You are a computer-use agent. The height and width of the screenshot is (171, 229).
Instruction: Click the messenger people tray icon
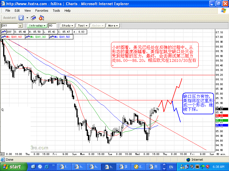tap(182, 167)
